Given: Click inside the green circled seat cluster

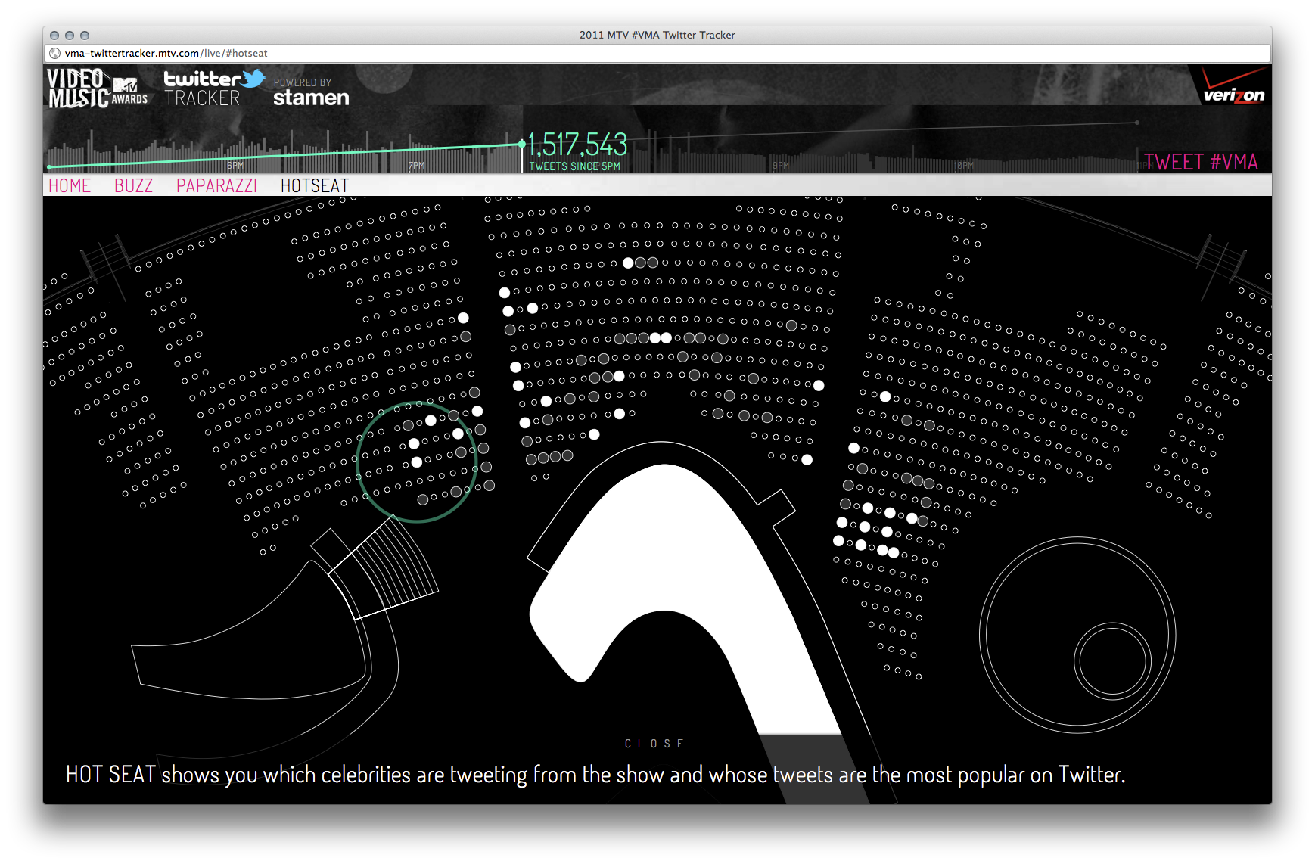Looking at the screenshot, I should point(417,462).
